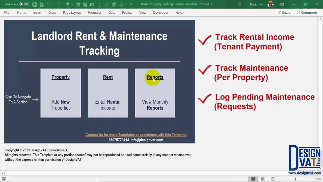Click the Redo arrow icon
The width and height of the screenshot is (323, 182).
click(x=59, y=4)
